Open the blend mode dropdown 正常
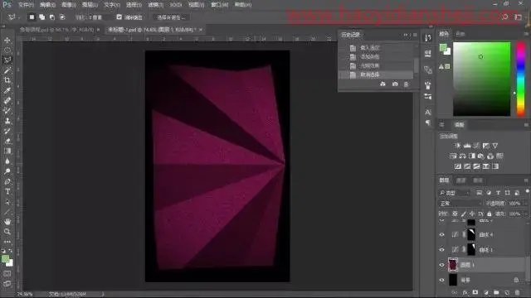531x298 pixels. [x=460, y=204]
